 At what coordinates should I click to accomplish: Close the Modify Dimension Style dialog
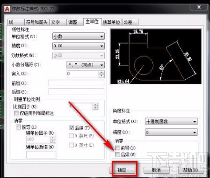(199, 7)
